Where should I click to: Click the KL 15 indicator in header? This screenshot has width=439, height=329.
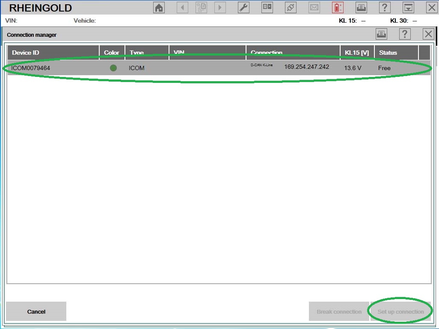click(352, 21)
